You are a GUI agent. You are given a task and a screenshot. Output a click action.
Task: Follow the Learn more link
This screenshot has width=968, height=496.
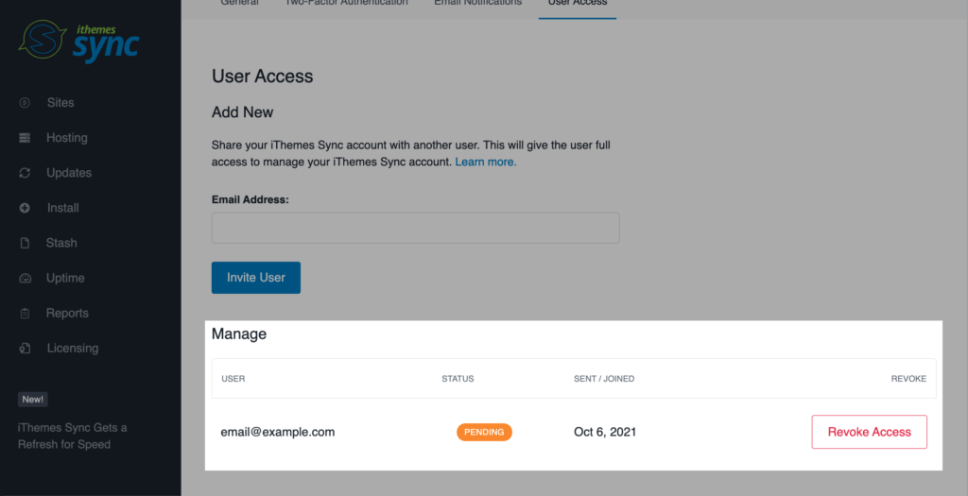click(486, 162)
